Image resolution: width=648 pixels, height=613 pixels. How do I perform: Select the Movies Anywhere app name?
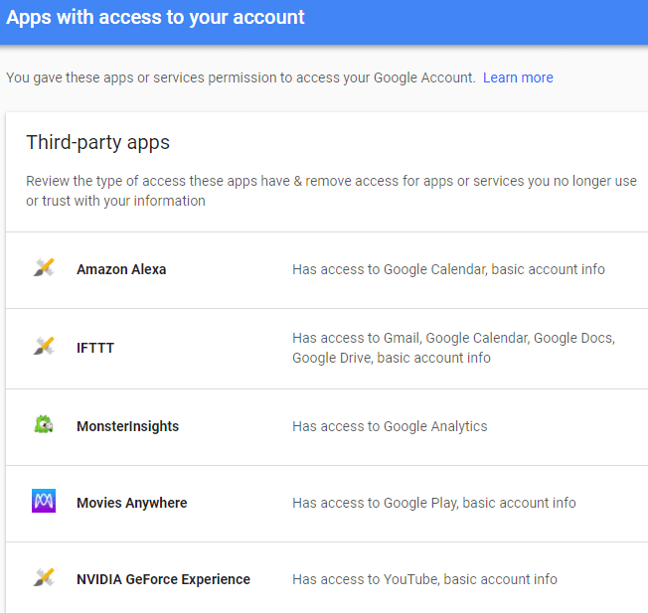pos(131,503)
